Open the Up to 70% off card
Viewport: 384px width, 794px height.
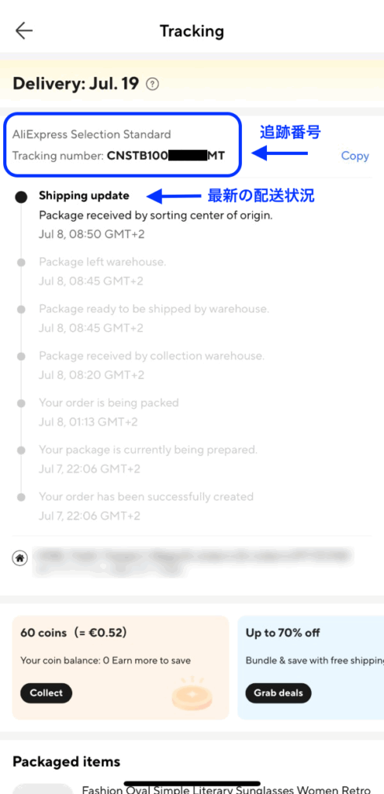tap(310, 668)
